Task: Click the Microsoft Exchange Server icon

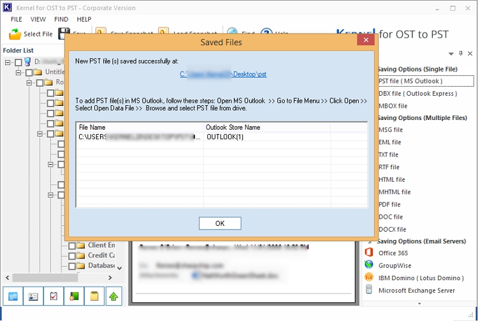Action: point(369,290)
